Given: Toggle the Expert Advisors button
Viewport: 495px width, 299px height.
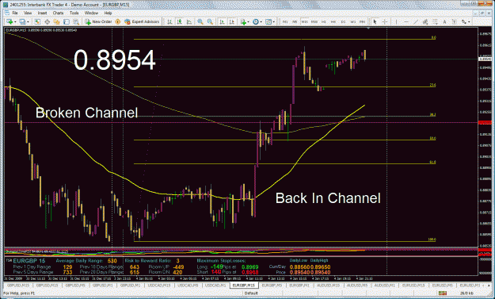Looking at the screenshot, I should pyautogui.click(x=142, y=21).
